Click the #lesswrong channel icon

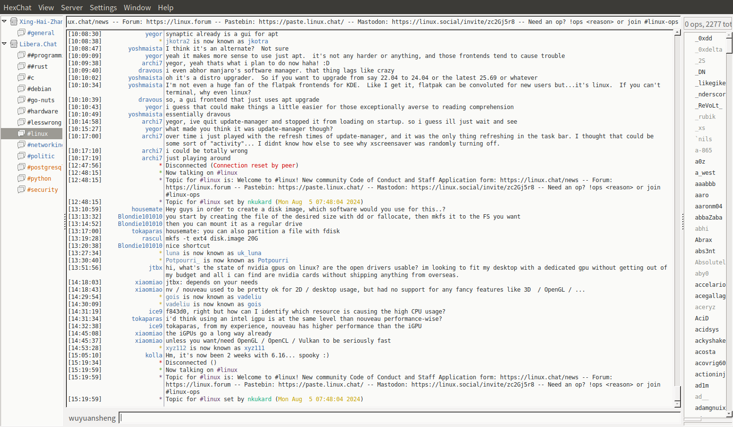point(21,122)
